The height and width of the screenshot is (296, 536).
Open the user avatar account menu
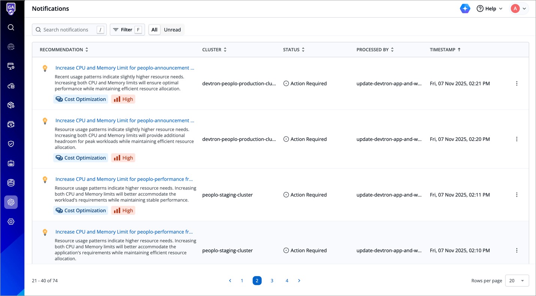click(519, 9)
